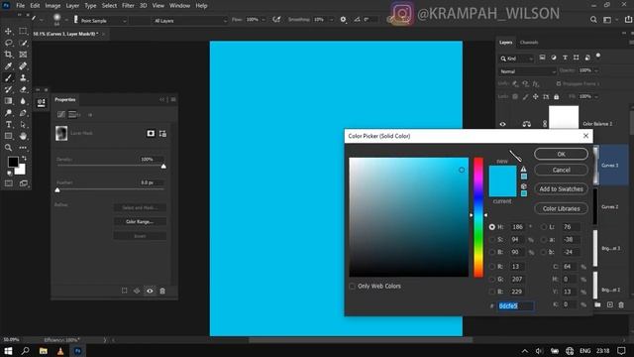
Task: Toggle visibility of Color Balance 1 layer
Action: point(502,124)
